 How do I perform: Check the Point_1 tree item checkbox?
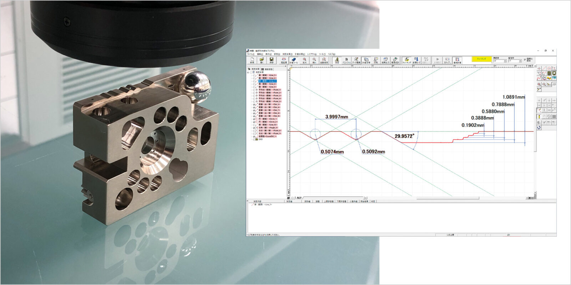pos(254,90)
